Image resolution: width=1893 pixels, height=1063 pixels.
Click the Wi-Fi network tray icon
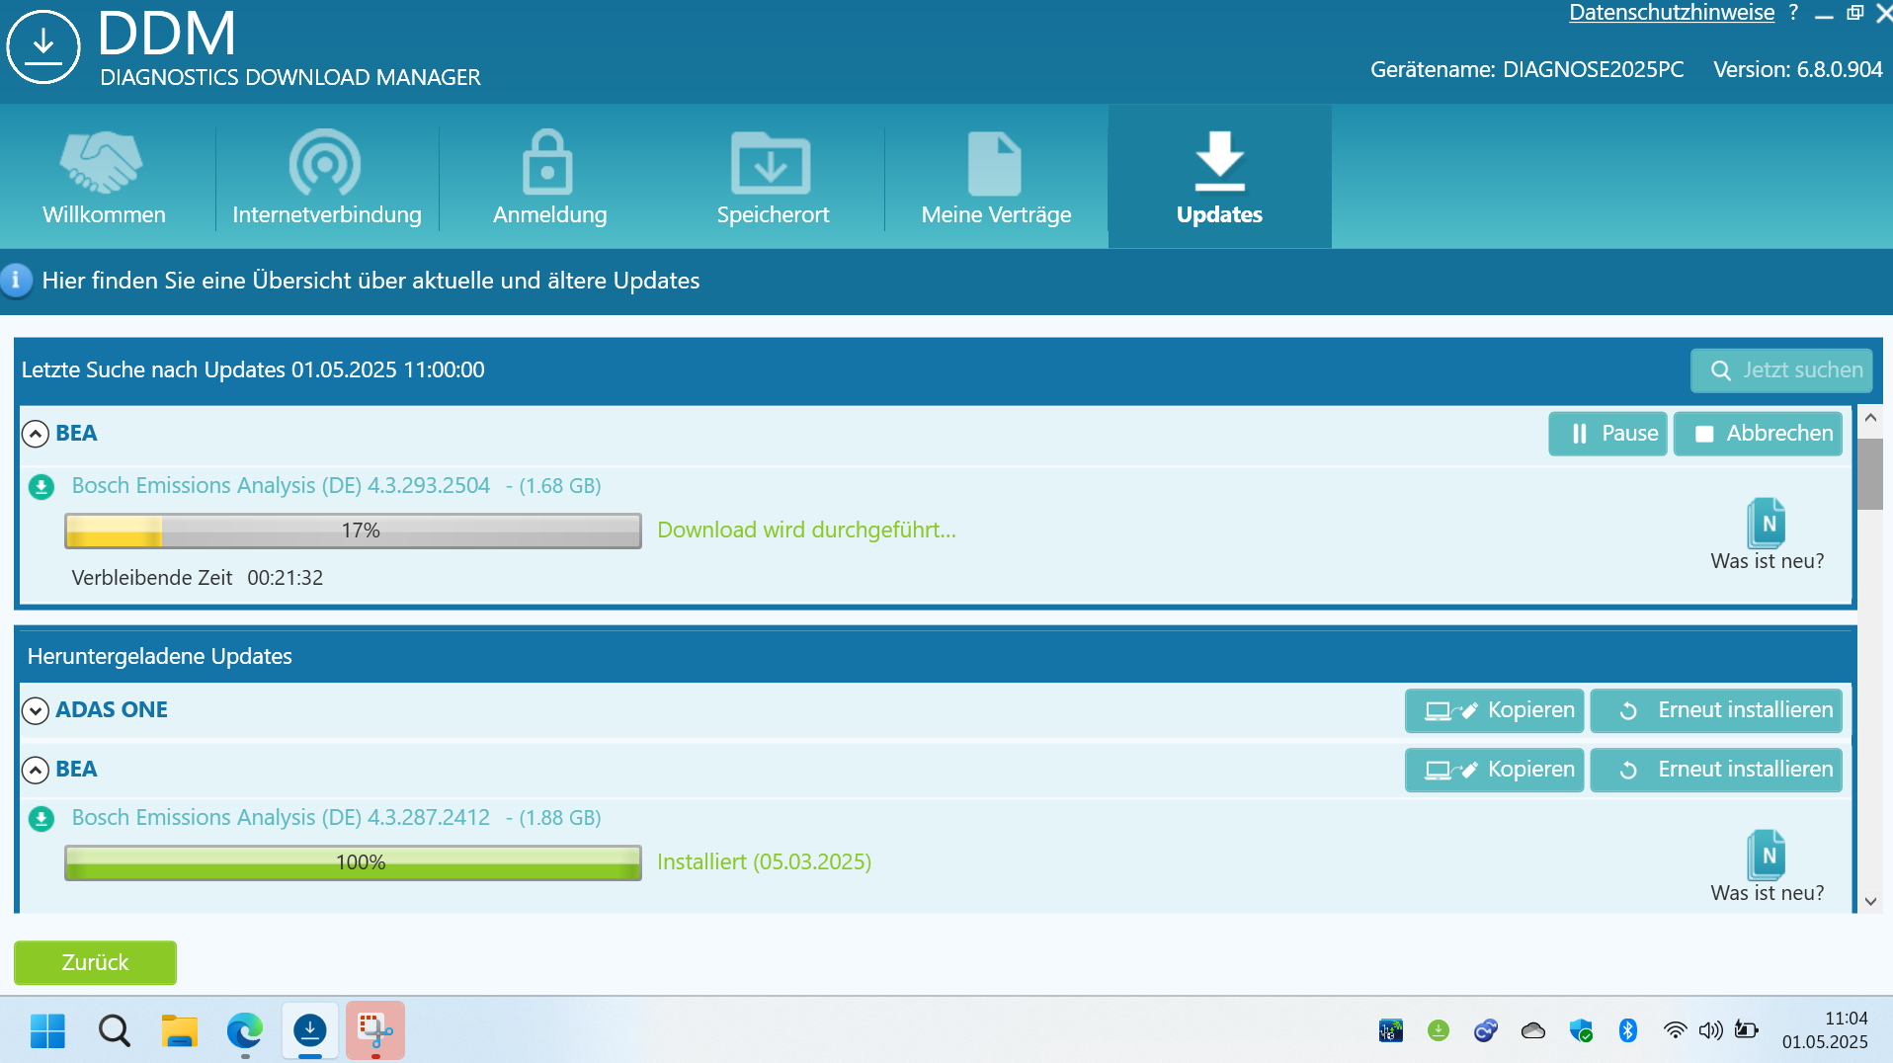[x=1675, y=1030]
